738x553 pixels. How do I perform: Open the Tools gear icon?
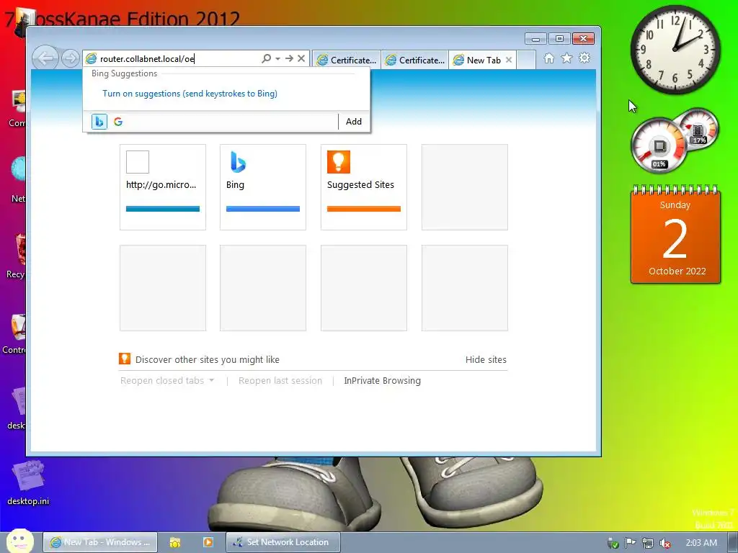(584, 58)
